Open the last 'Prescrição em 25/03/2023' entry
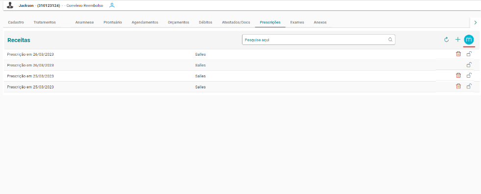 (x=30, y=87)
